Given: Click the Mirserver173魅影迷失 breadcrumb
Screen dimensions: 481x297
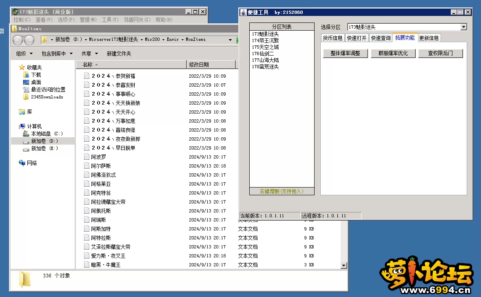Looking at the screenshot, I should click(x=113, y=39).
